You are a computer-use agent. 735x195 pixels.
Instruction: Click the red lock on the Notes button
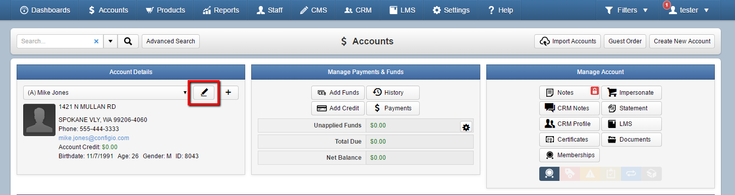pos(595,91)
